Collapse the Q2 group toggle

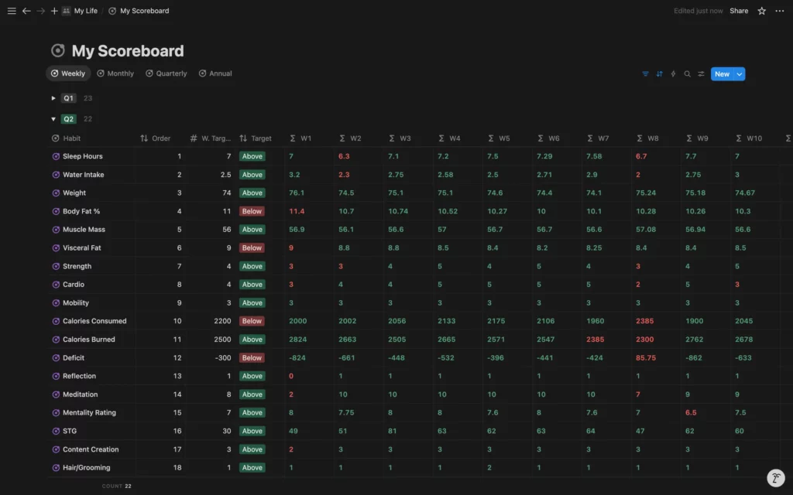pos(53,119)
